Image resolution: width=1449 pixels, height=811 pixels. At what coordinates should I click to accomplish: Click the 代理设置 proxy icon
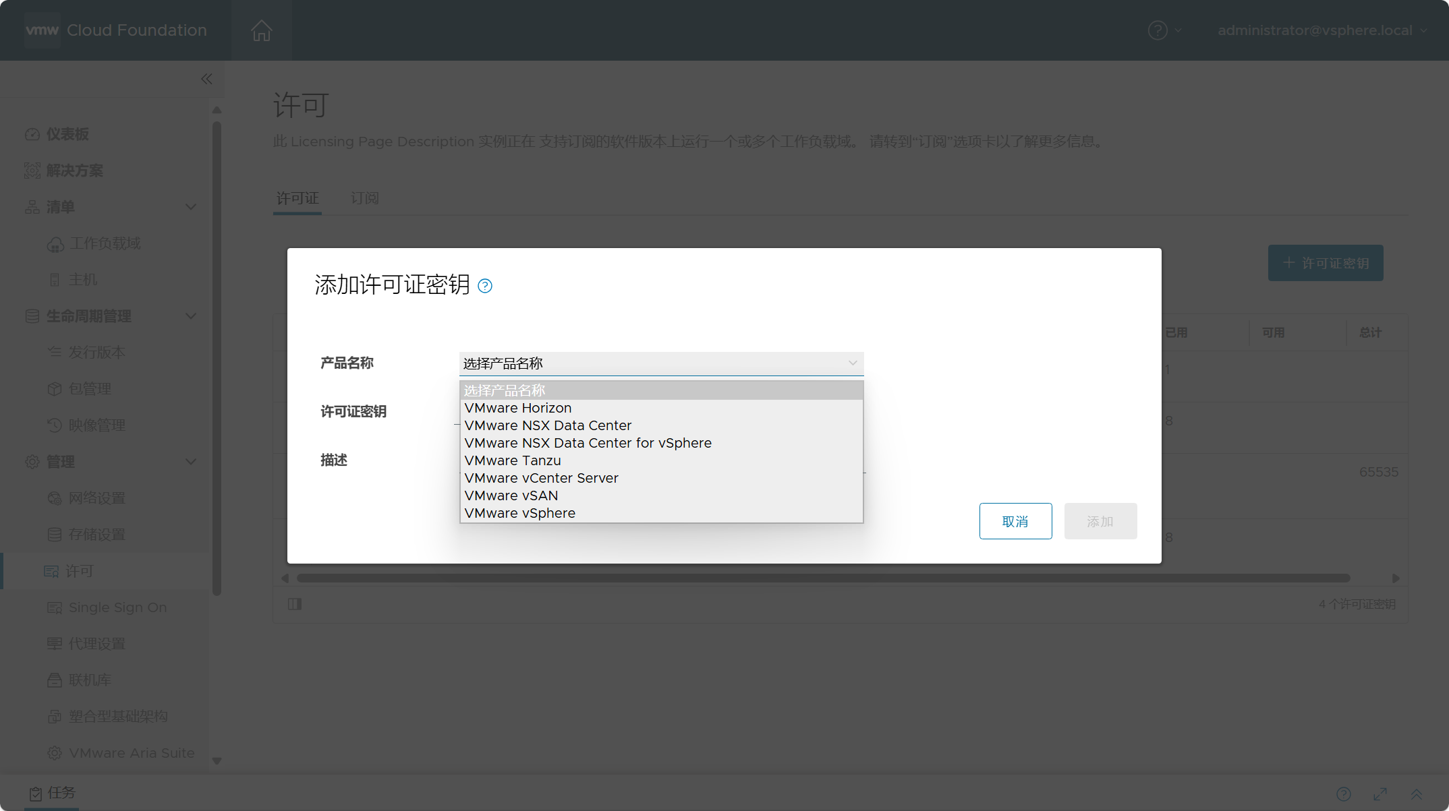[55, 644]
